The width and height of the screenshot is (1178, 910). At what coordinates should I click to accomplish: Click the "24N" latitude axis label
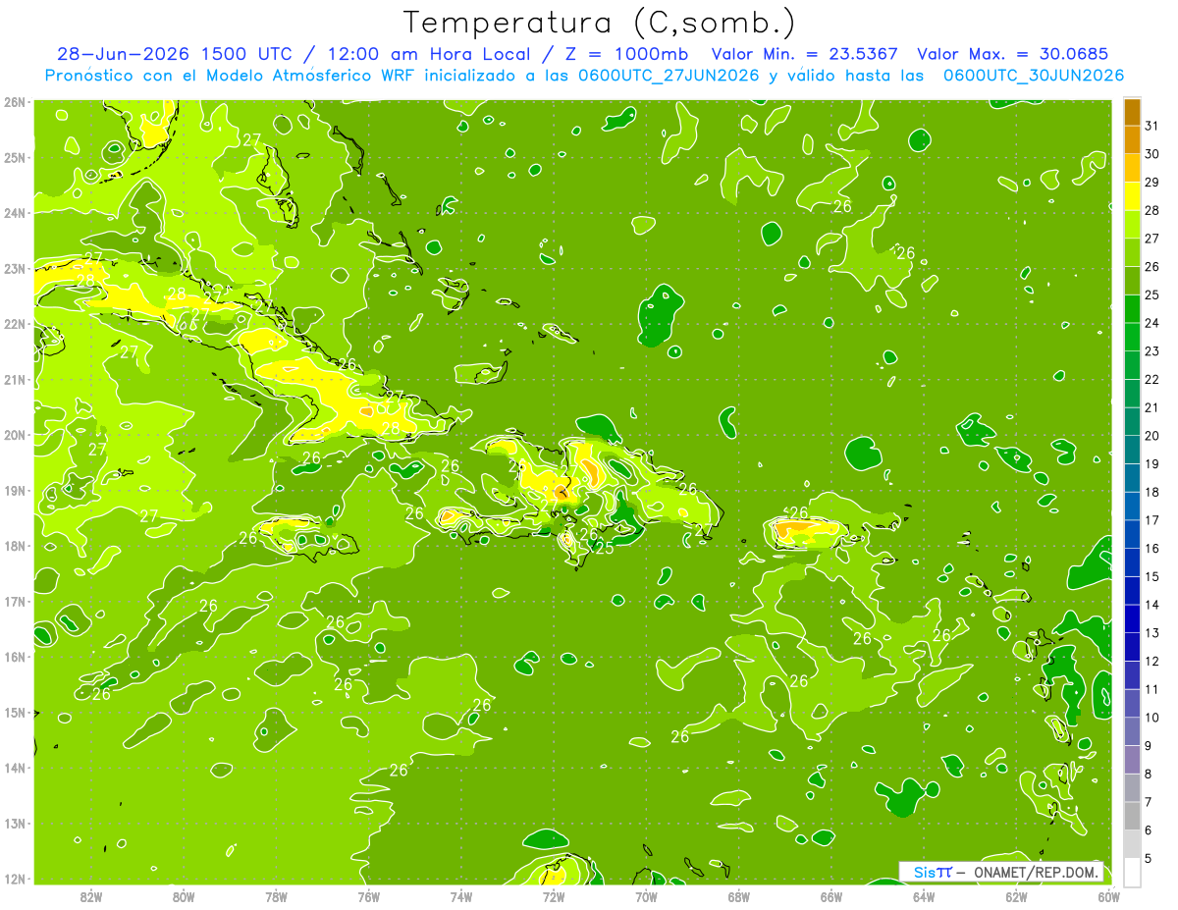(15, 213)
